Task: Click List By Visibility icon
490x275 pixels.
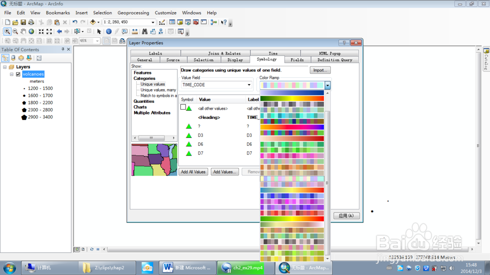Action: point(21,58)
